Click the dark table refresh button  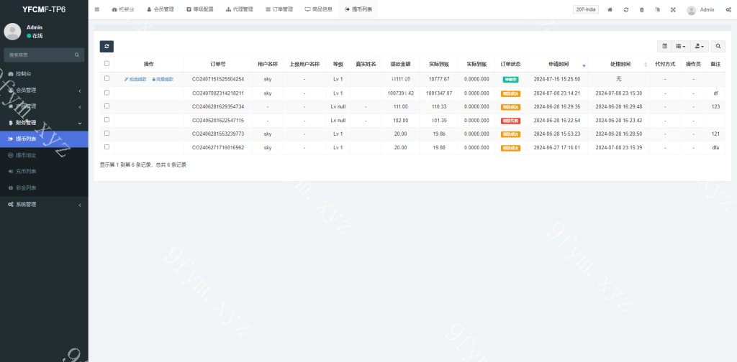(x=107, y=47)
